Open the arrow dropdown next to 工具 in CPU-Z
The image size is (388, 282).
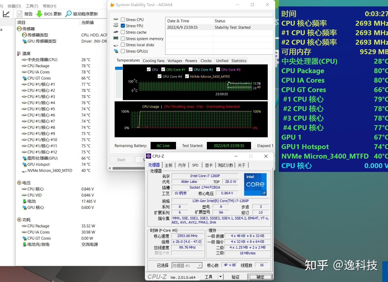(220, 277)
